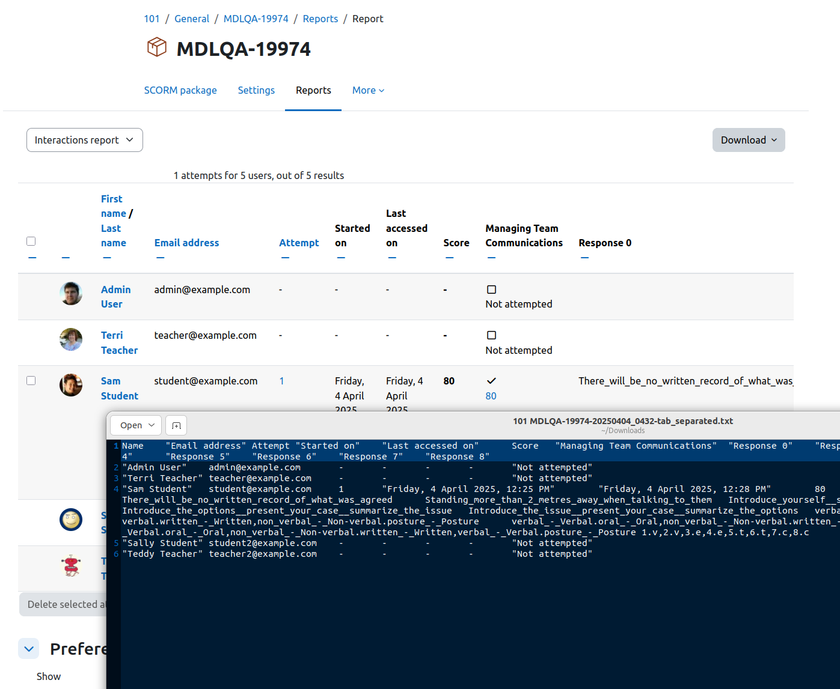Open the Interactions report dropdown

[85, 140]
